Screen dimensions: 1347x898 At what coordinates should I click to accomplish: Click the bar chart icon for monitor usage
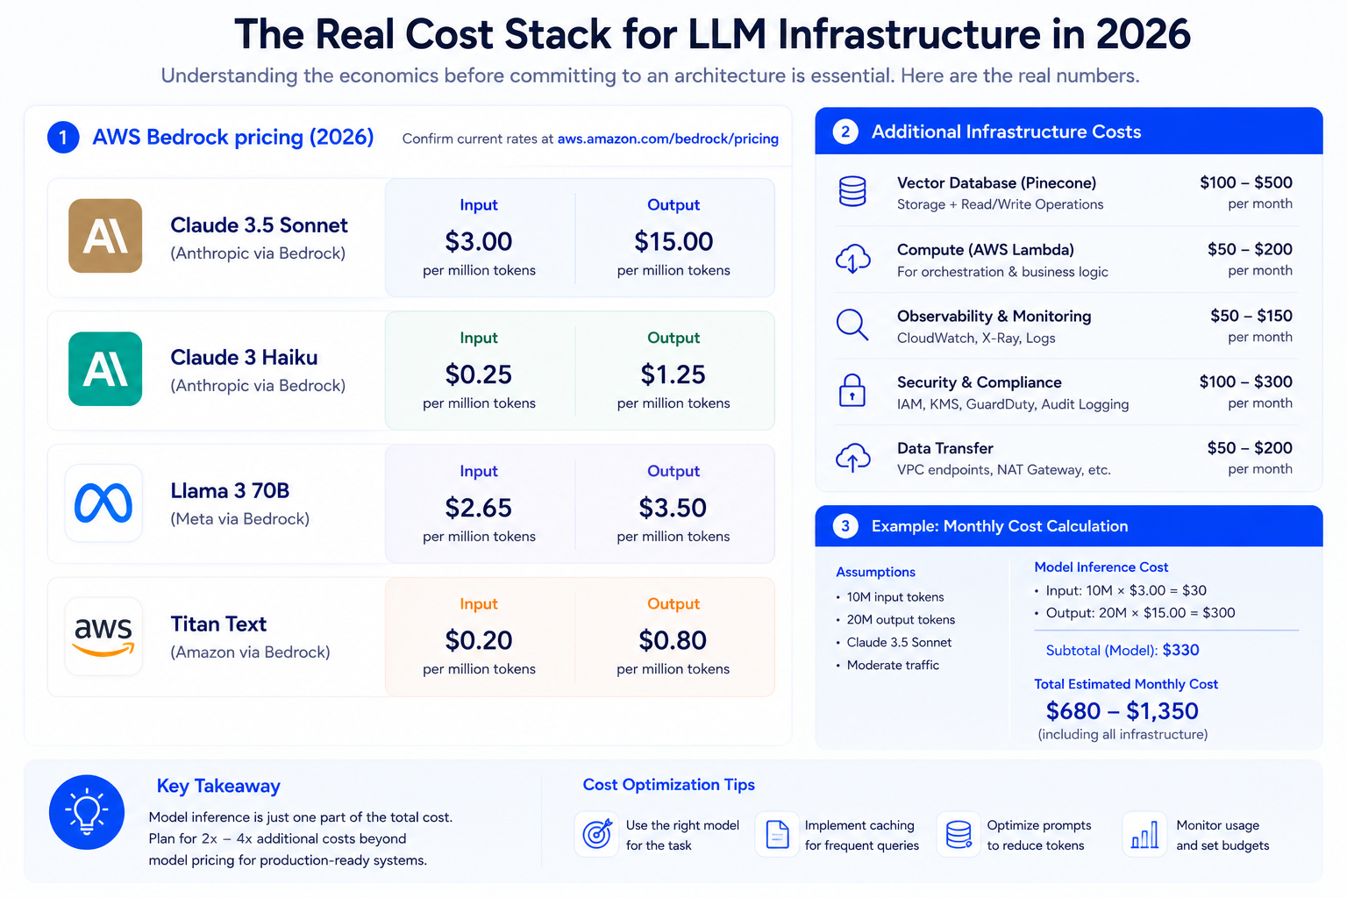coord(1144,834)
